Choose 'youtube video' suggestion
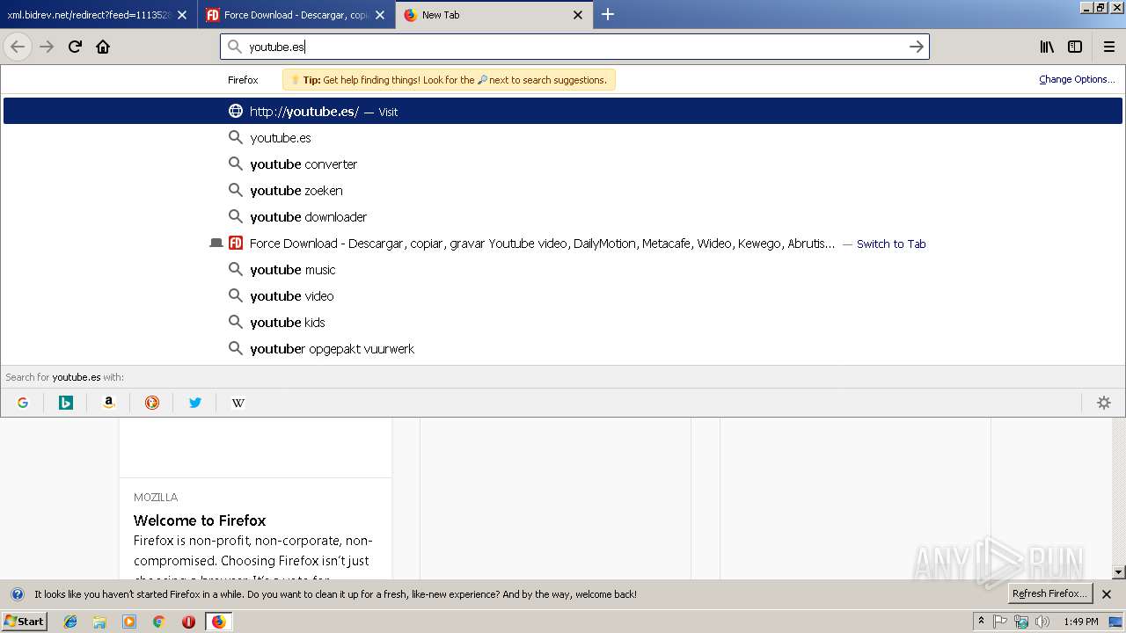Image resolution: width=1126 pixels, height=633 pixels. [563, 296]
